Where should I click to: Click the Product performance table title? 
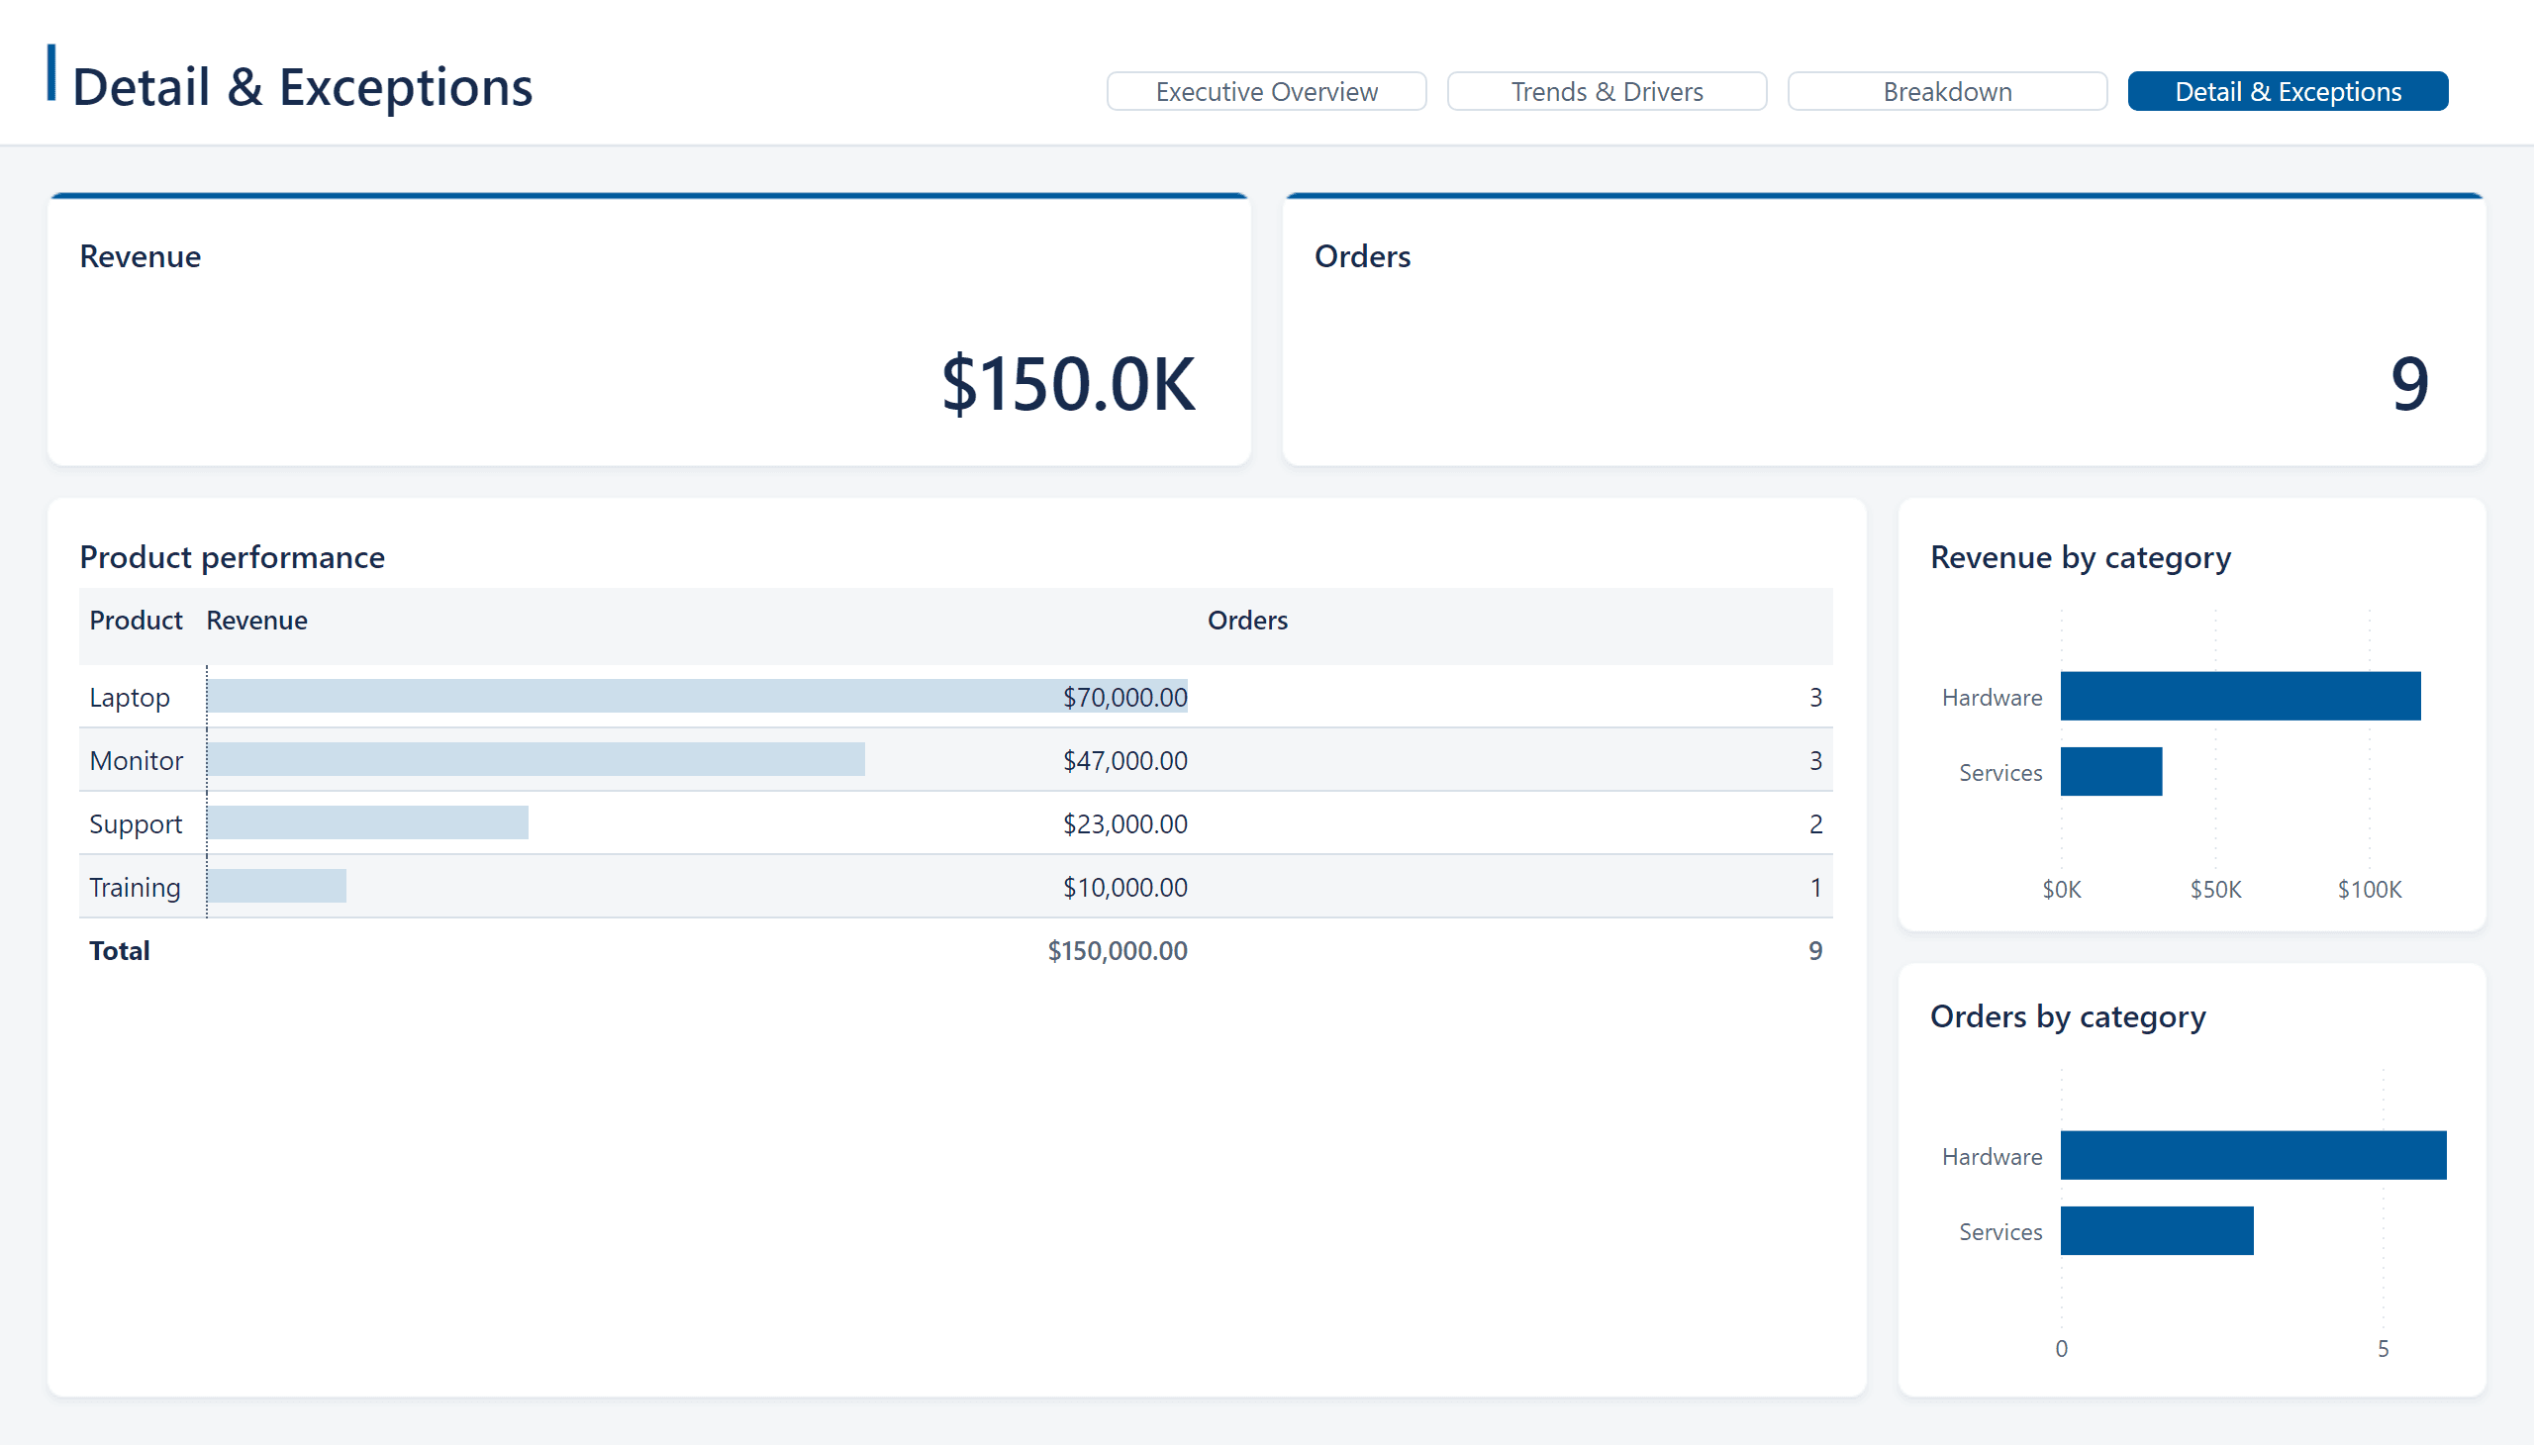233,557
